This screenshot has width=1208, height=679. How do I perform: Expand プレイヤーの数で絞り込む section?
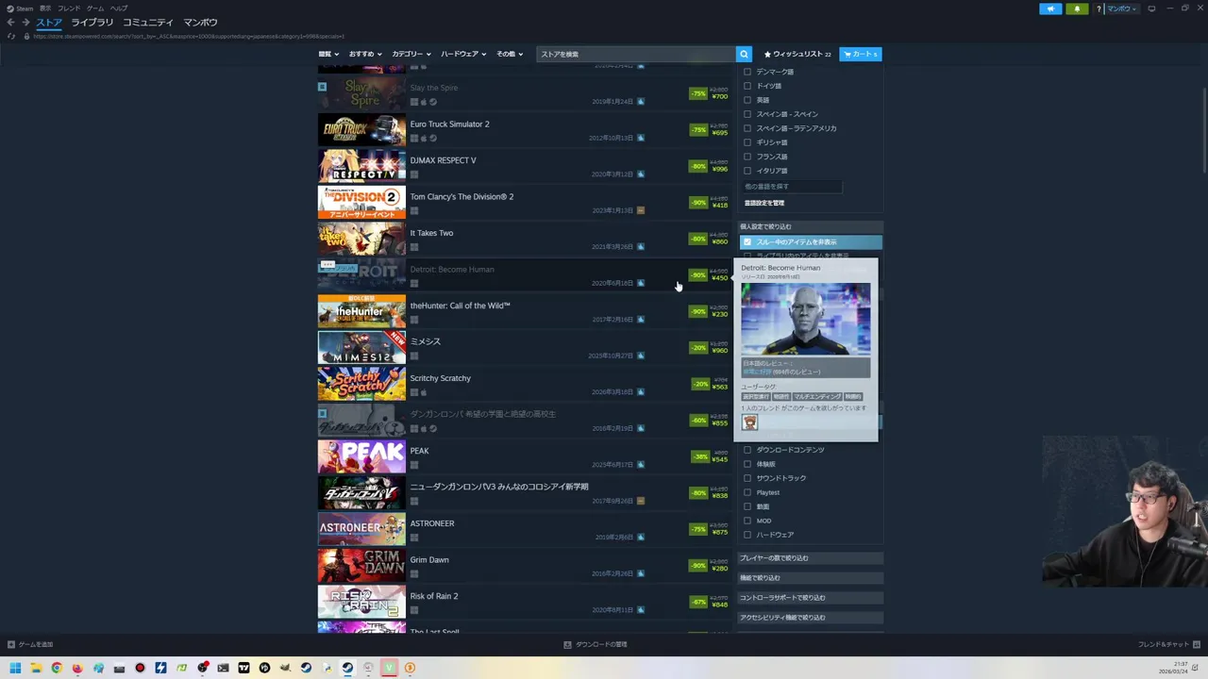[810, 558]
